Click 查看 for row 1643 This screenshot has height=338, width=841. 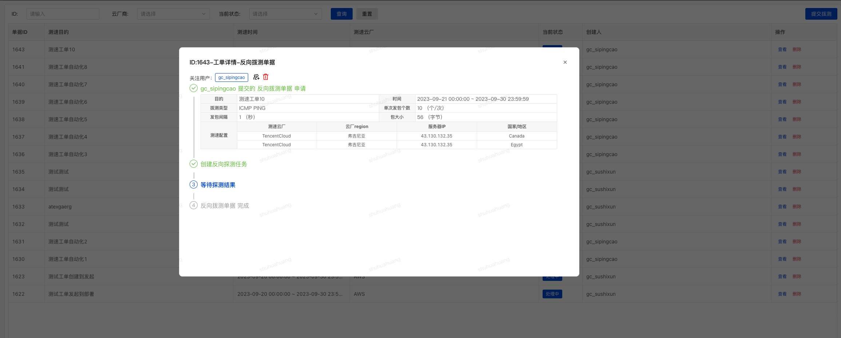[782, 49]
